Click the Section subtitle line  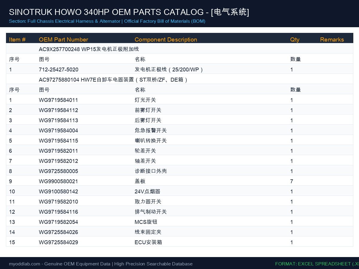[x=107, y=21]
